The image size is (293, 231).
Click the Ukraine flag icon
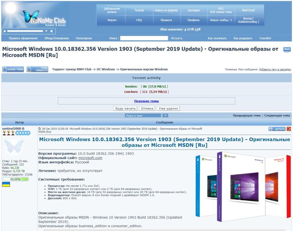click(x=6, y=184)
